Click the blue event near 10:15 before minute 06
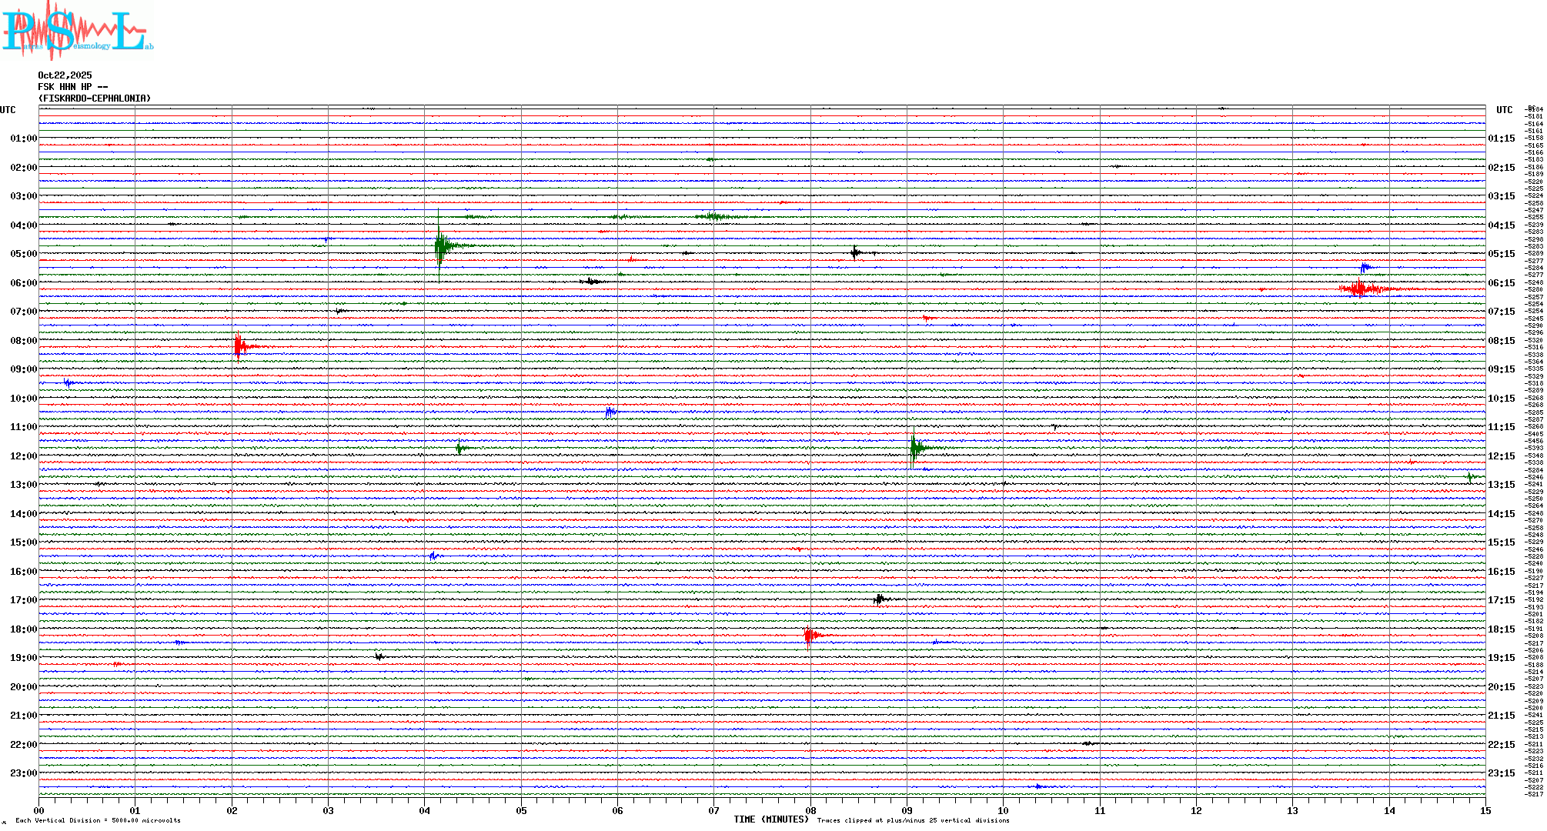This screenshot has width=1547, height=831. 610,412
